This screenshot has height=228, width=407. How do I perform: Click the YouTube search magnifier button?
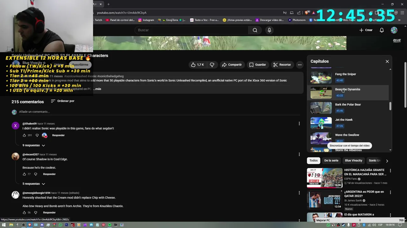point(255,30)
